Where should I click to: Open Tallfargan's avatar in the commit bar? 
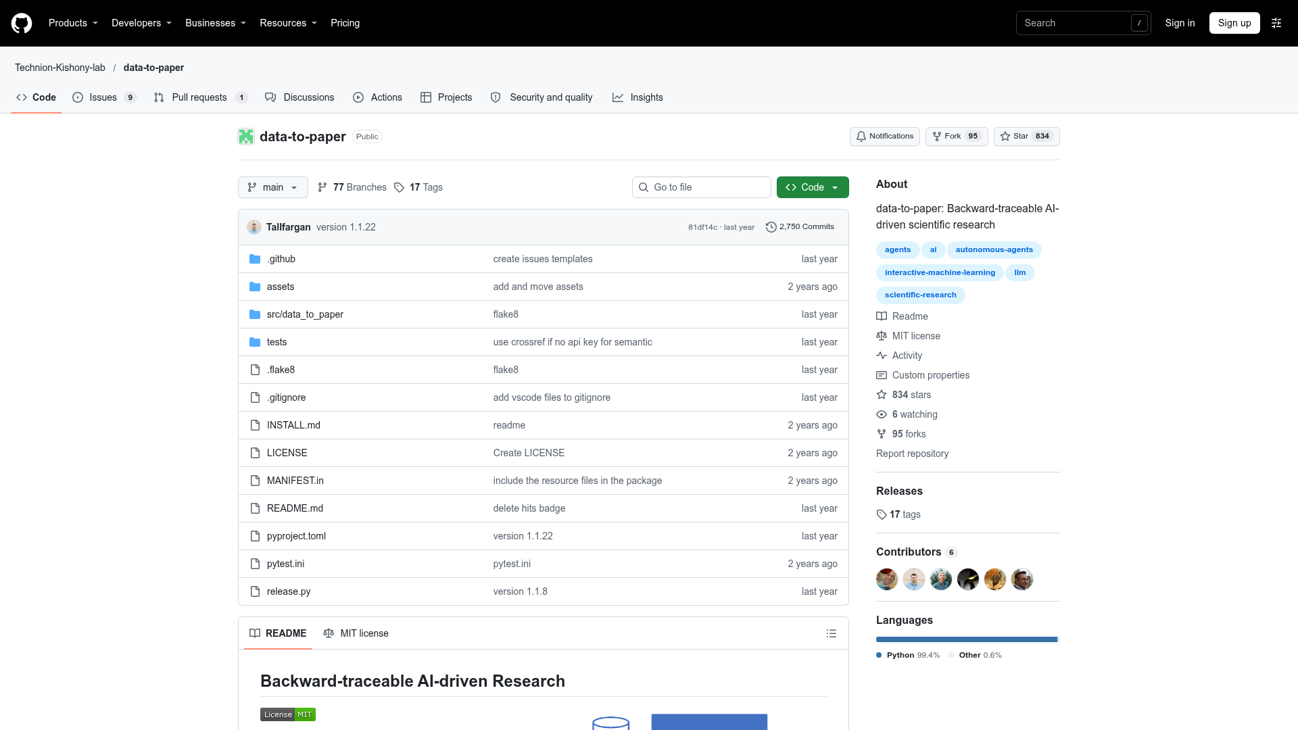(254, 227)
